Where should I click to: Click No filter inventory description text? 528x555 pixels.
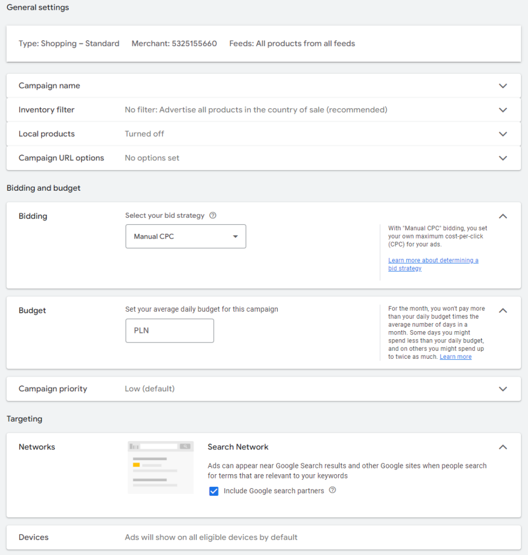(x=256, y=109)
